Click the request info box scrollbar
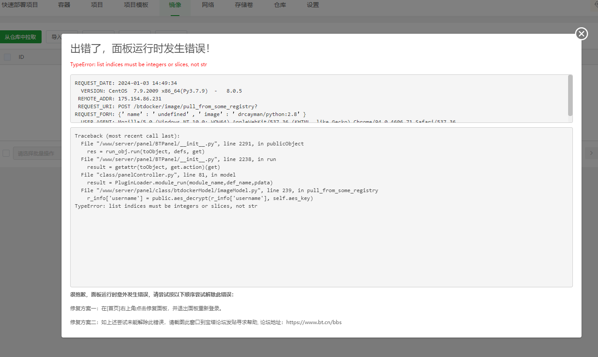 coord(570,95)
